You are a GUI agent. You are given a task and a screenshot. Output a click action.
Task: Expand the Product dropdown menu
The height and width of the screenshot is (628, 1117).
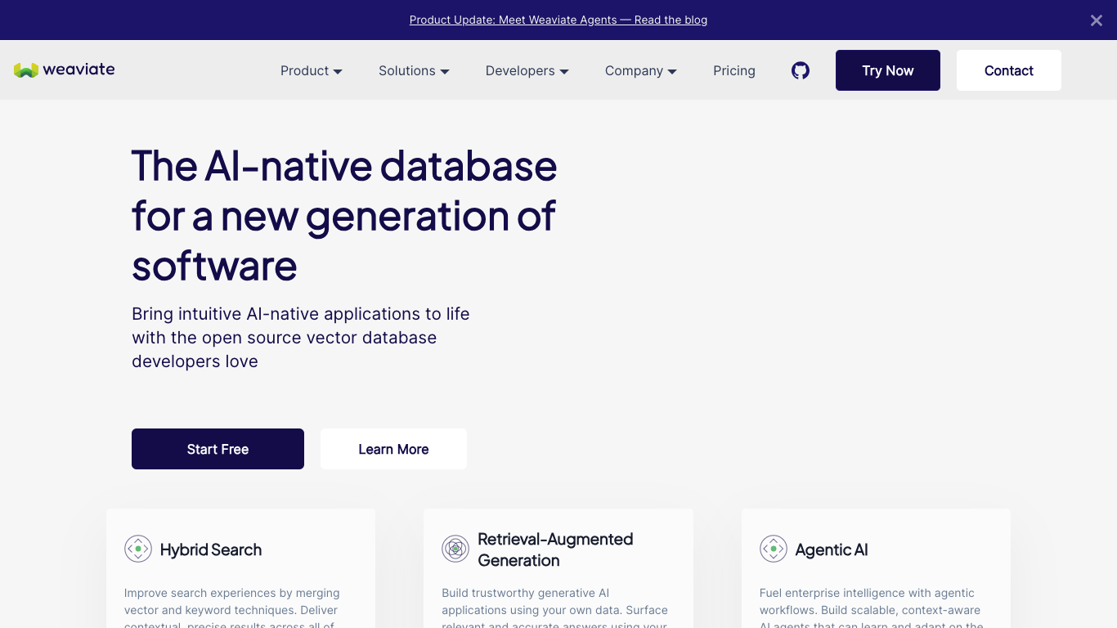(311, 71)
